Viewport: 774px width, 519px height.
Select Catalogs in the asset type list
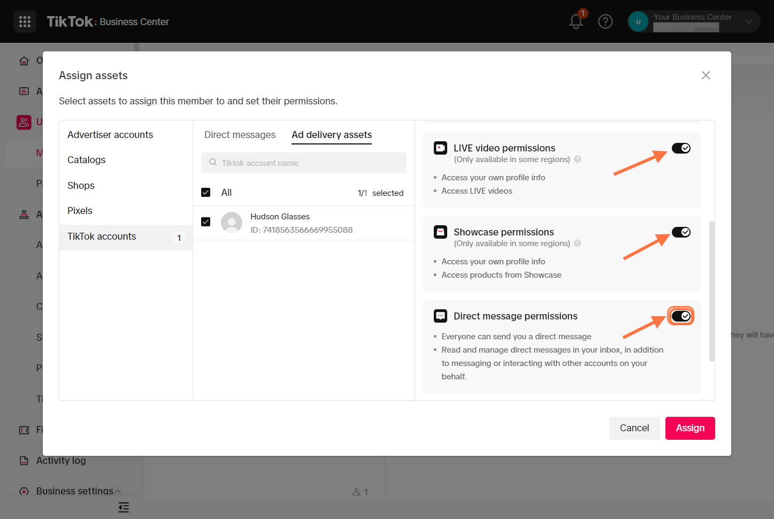86,159
